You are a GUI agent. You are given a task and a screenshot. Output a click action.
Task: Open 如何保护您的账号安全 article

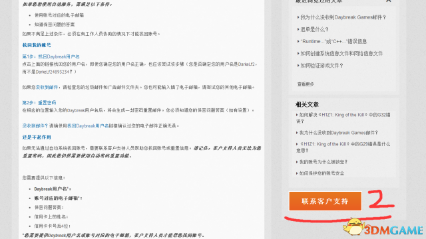tap(321, 173)
